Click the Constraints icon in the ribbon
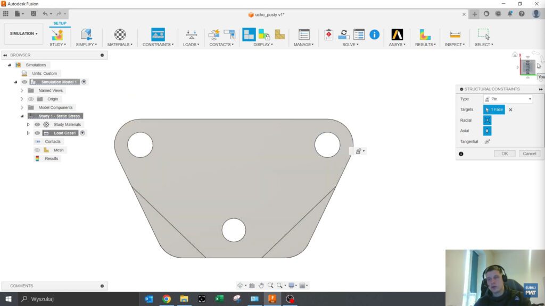 pyautogui.click(x=157, y=35)
